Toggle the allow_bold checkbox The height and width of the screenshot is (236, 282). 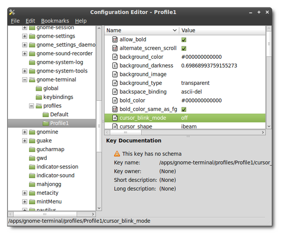click(x=184, y=40)
